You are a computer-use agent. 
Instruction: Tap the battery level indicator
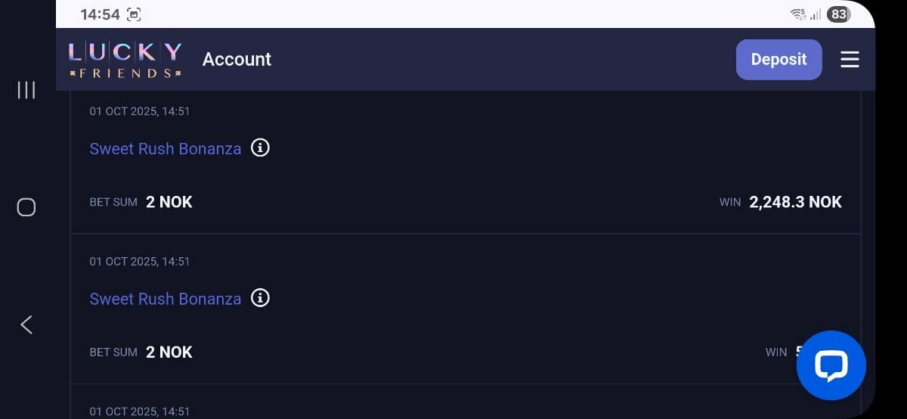coord(838,14)
